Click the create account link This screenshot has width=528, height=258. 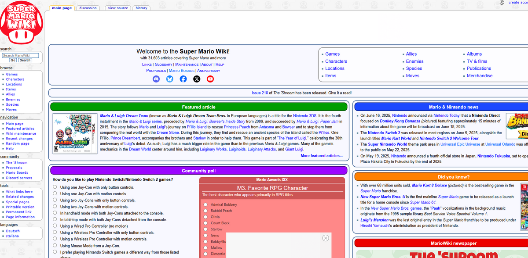tap(518, 2)
